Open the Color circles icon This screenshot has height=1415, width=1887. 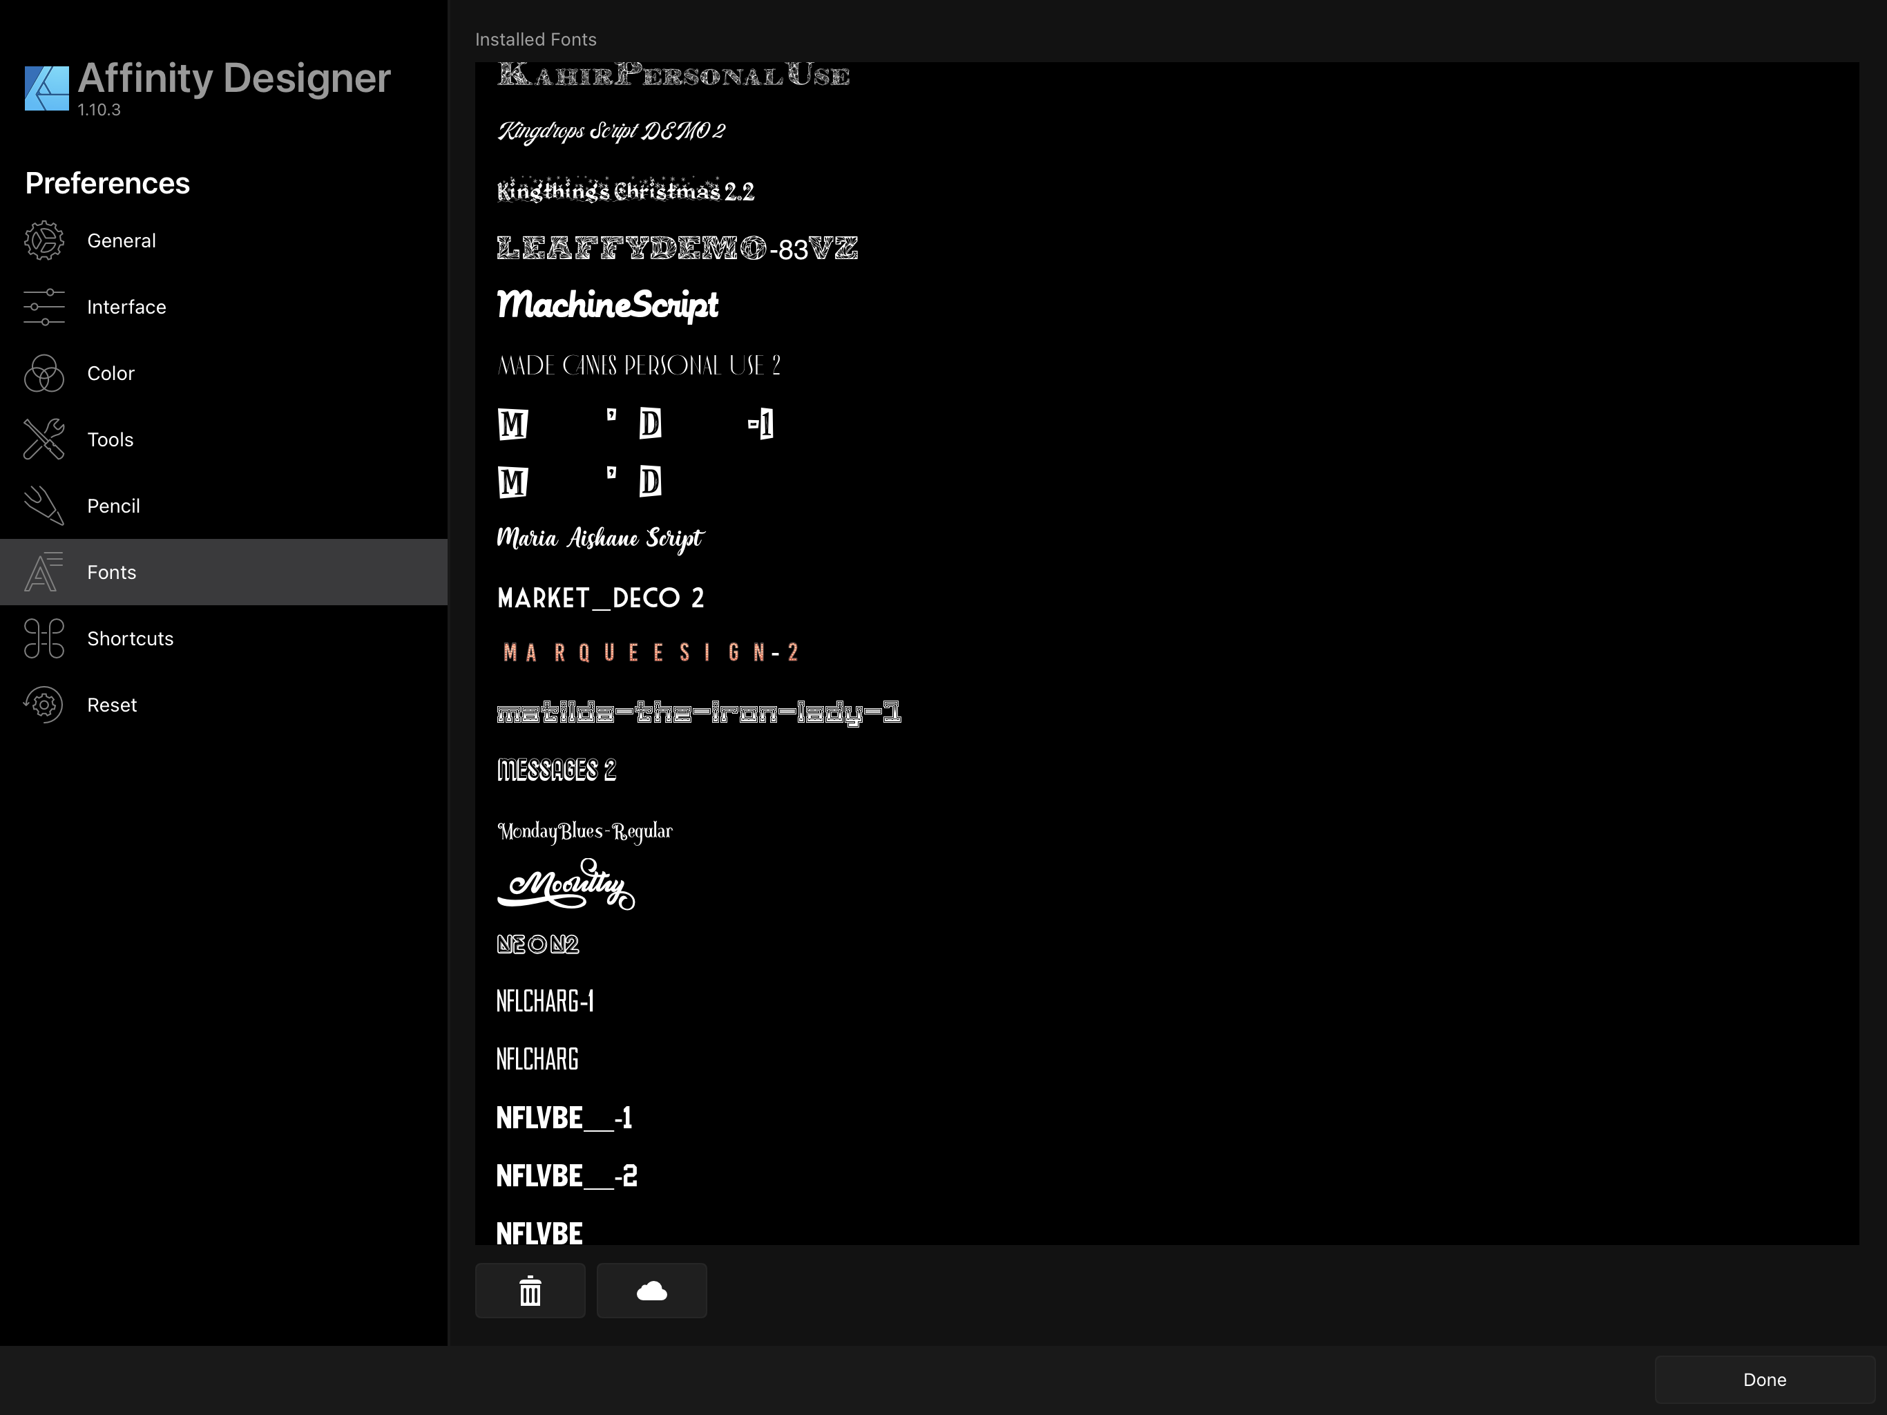tap(44, 374)
